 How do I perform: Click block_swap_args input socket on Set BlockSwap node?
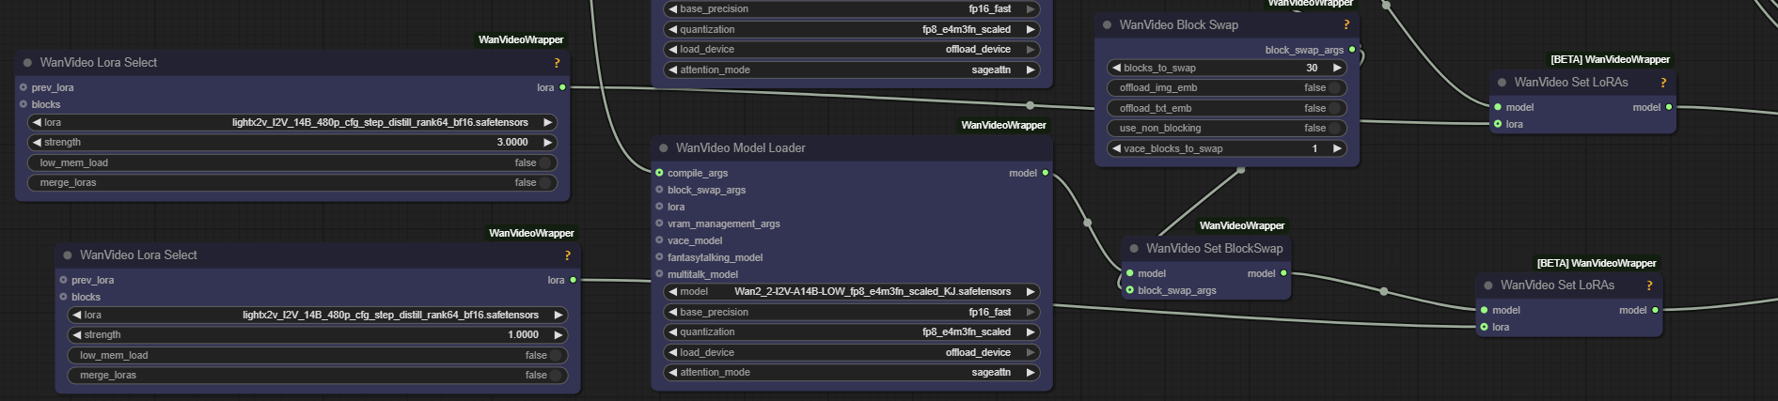[1129, 290]
